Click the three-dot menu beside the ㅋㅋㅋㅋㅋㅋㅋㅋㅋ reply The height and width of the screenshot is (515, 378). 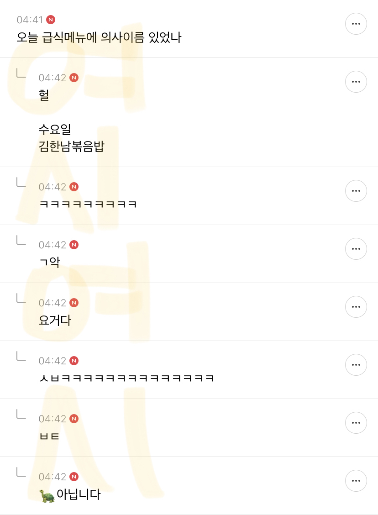(356, 191)
